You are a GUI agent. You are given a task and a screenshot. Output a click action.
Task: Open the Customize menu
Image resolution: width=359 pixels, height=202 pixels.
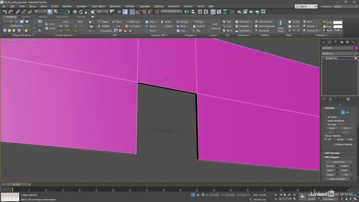pos(145,6)
